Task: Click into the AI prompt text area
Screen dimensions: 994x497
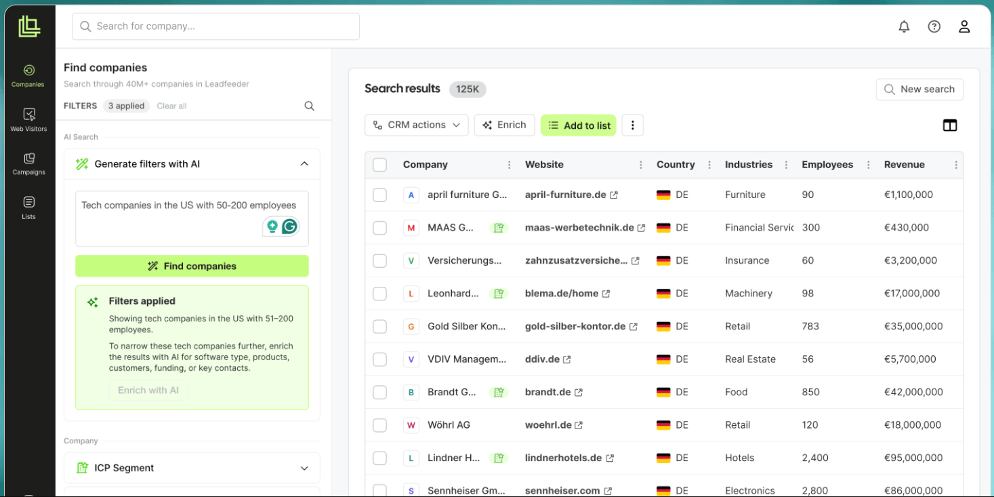Action: point(192,218)
